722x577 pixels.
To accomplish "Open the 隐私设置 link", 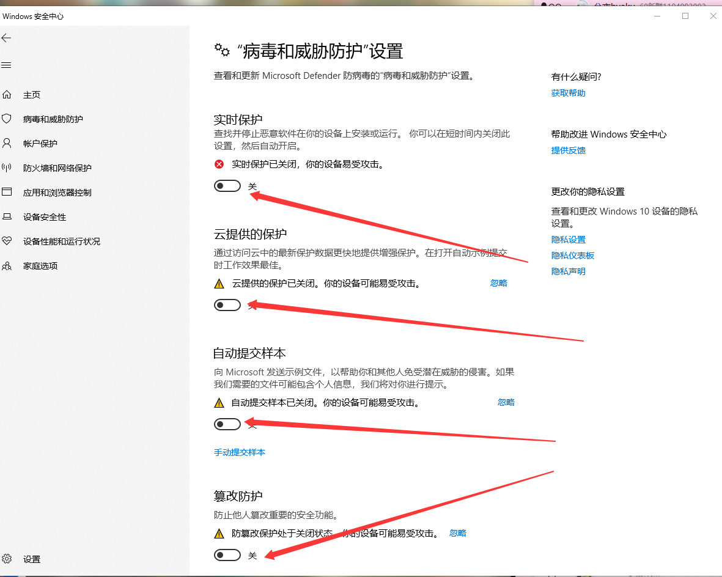I will point(568,240).
